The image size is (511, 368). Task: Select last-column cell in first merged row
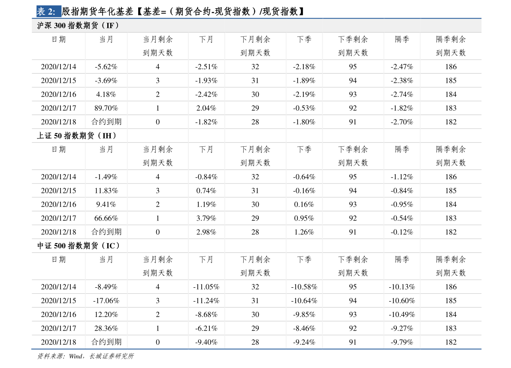click(x=451, y=136)
